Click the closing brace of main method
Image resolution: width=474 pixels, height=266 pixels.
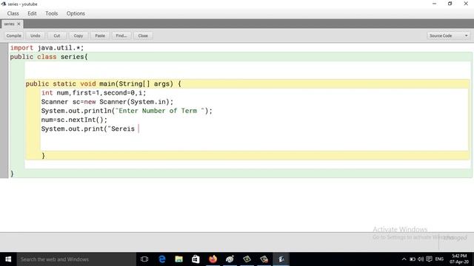pyautogui.click(x=43, y=156)
